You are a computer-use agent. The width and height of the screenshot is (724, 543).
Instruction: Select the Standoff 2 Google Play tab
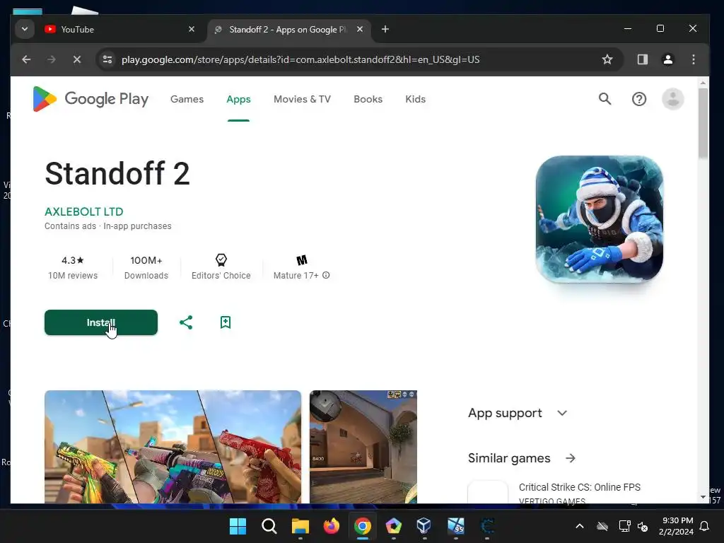(x=288, y=29)
